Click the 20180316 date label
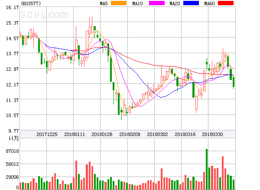 point(185,134)
